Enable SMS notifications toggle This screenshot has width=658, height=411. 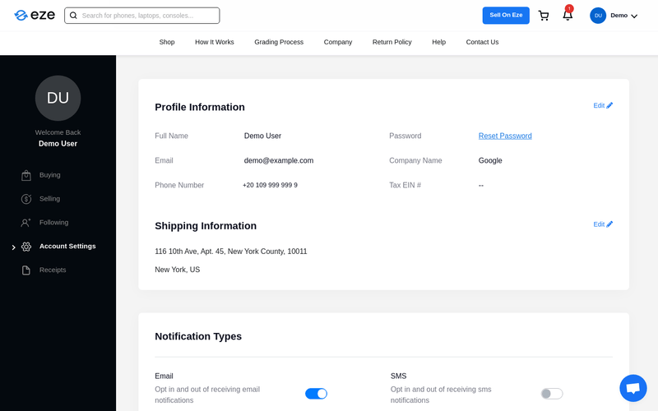[552, 394]
